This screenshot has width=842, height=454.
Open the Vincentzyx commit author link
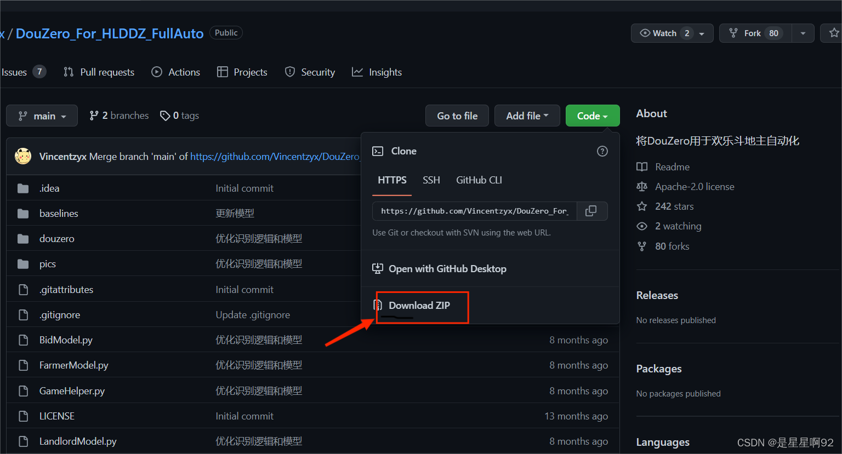point(63,157)
